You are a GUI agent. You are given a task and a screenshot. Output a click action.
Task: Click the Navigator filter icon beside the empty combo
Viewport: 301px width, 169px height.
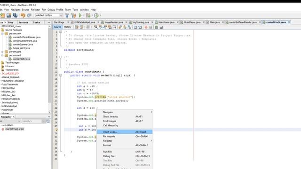click(x=48, y=121)
